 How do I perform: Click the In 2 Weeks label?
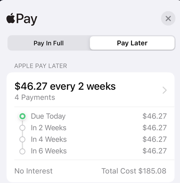coord(49,127)
